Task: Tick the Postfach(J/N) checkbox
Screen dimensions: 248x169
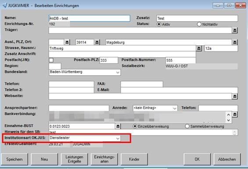Action: (51, 60)
